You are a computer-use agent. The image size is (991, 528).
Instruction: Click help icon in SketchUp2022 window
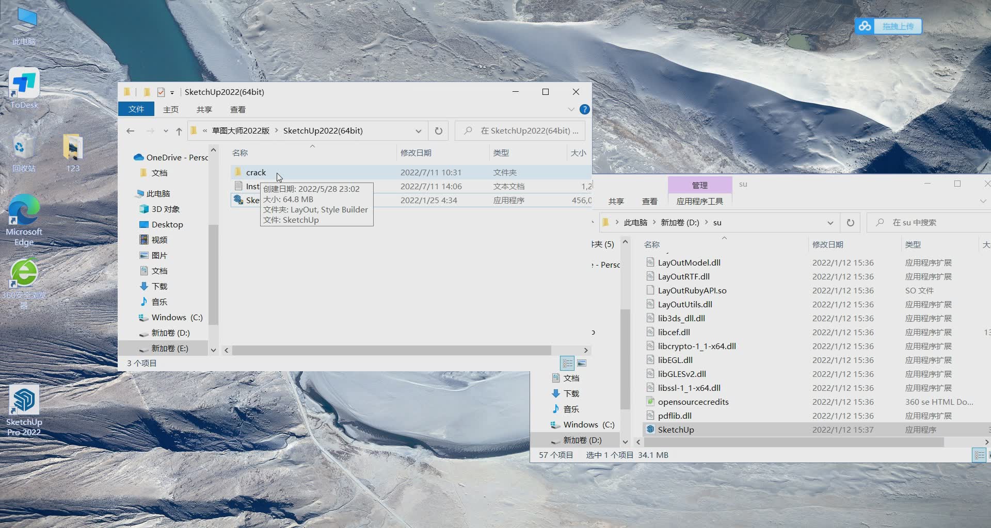tap(584, 109)
